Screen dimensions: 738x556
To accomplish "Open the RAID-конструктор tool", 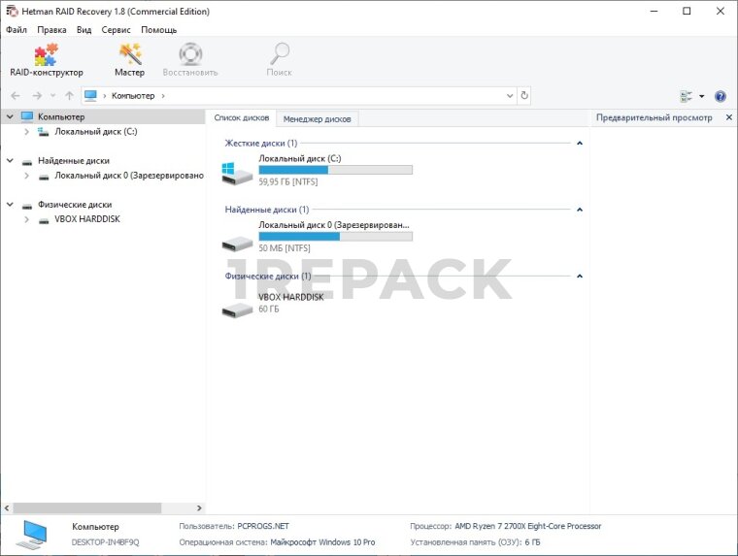I will point(46,60).
